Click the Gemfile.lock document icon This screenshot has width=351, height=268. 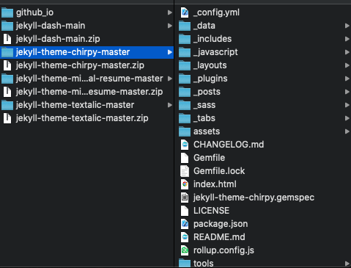185,171
